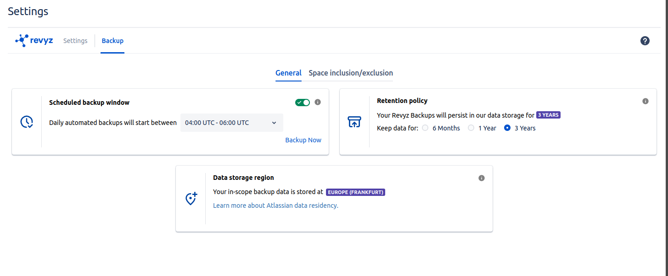Image resolution: width=668 pixels, height=276 pixels.
Task: Click the Revyz logo
Action: click(x=34, y=41)
